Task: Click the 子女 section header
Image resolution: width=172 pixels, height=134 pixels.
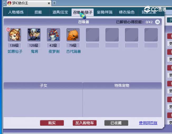Action: click(43, 85)
